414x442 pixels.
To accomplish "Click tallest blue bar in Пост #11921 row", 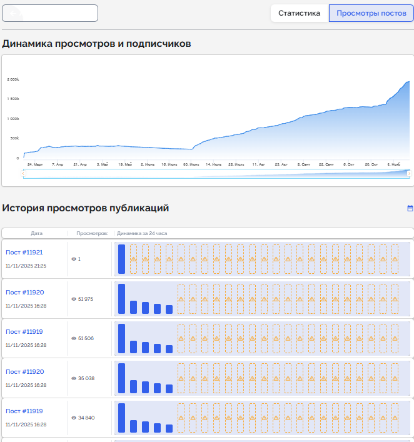I will [x=122, y=259].
